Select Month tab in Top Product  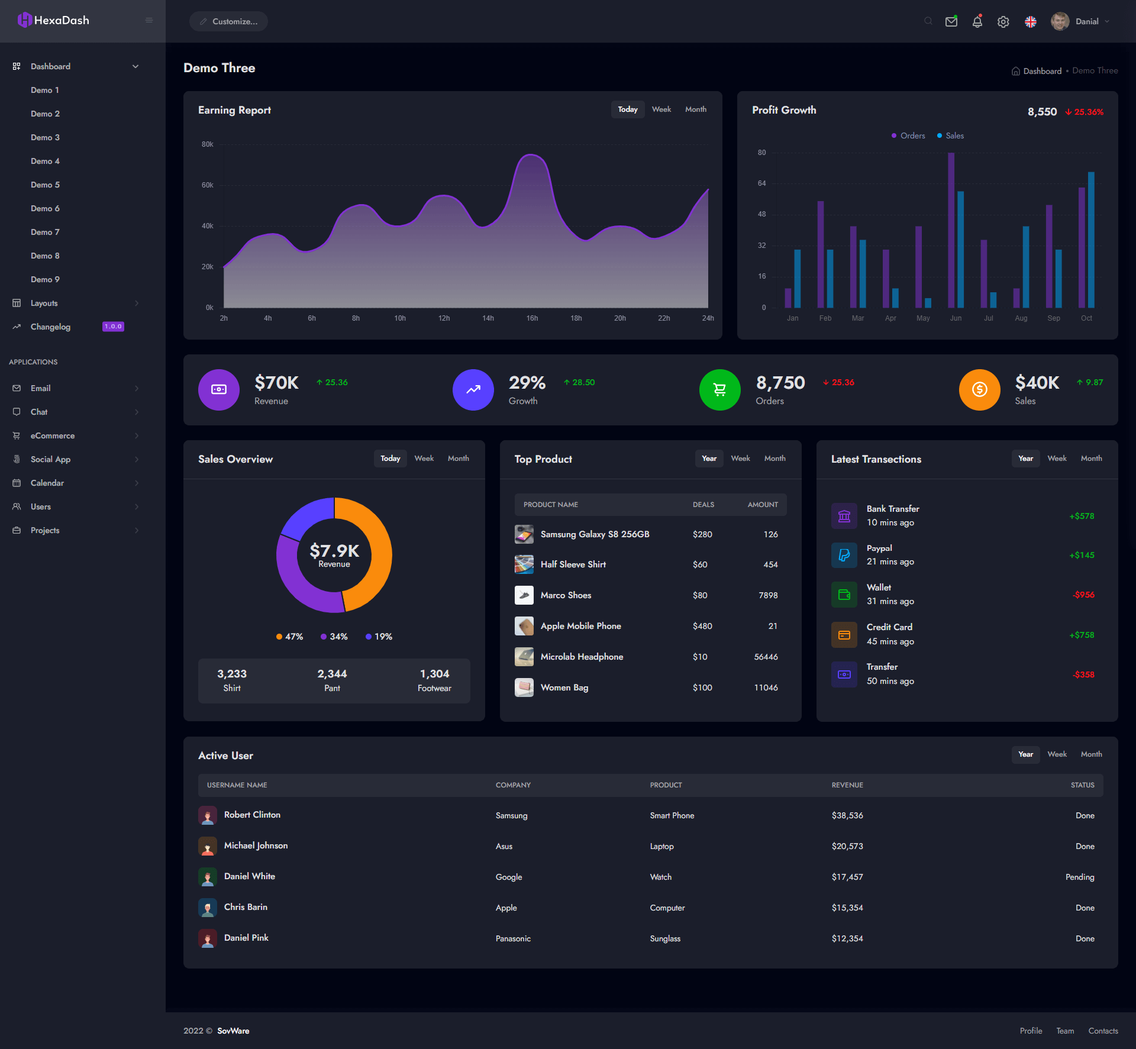(774, 459)
